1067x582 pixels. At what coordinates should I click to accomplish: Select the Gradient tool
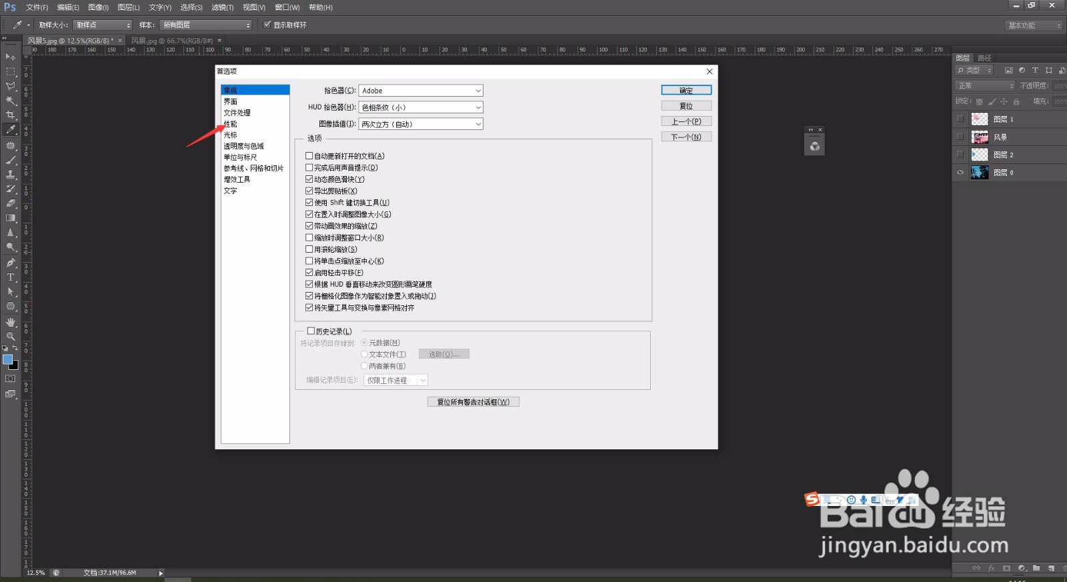11,218
